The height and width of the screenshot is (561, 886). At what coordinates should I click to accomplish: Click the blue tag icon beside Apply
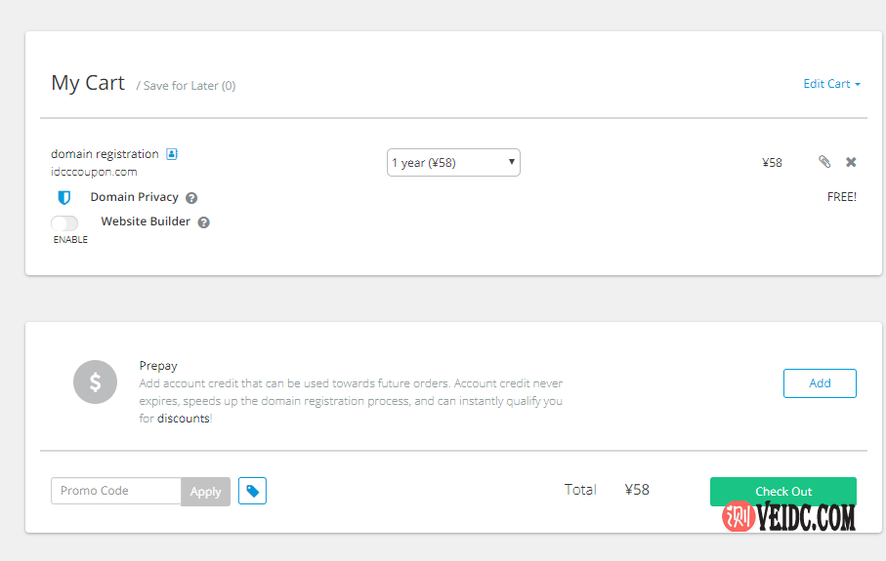[x=252, y=491]
